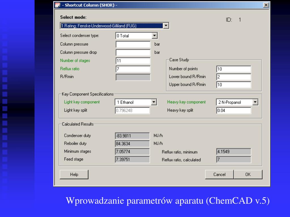Click the Calculated Results heading
This screenshot has width=290, height=217.
point(78,124)
